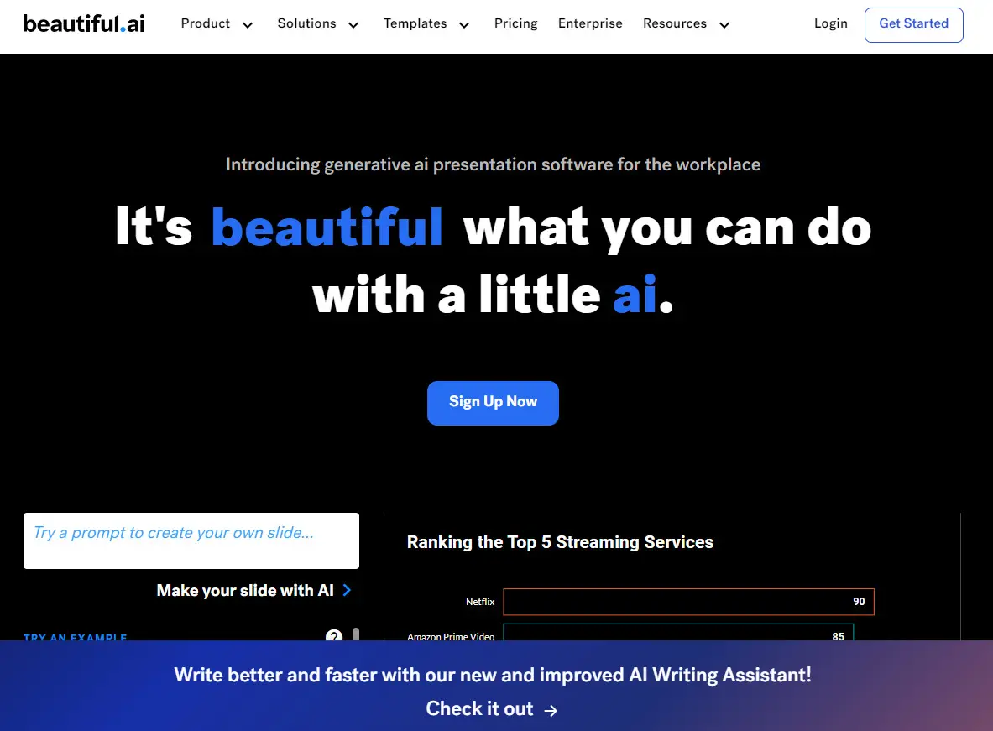Go to the Pricing page
The image size is (993, 731).
515,23
